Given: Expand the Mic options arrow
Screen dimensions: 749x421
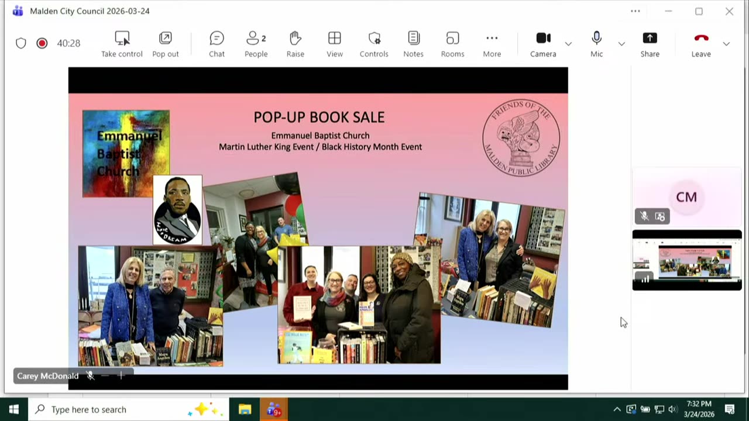Looking at the screenshot, I should [621, 44].
